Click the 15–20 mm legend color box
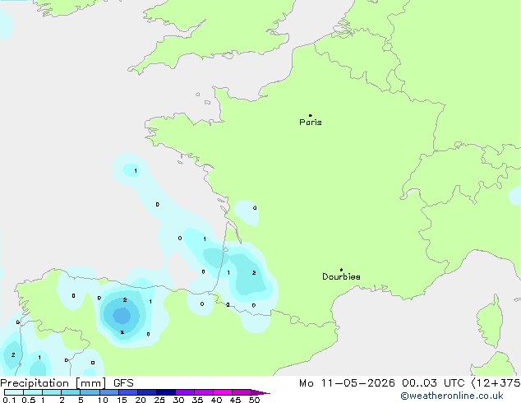 [128, 392]
